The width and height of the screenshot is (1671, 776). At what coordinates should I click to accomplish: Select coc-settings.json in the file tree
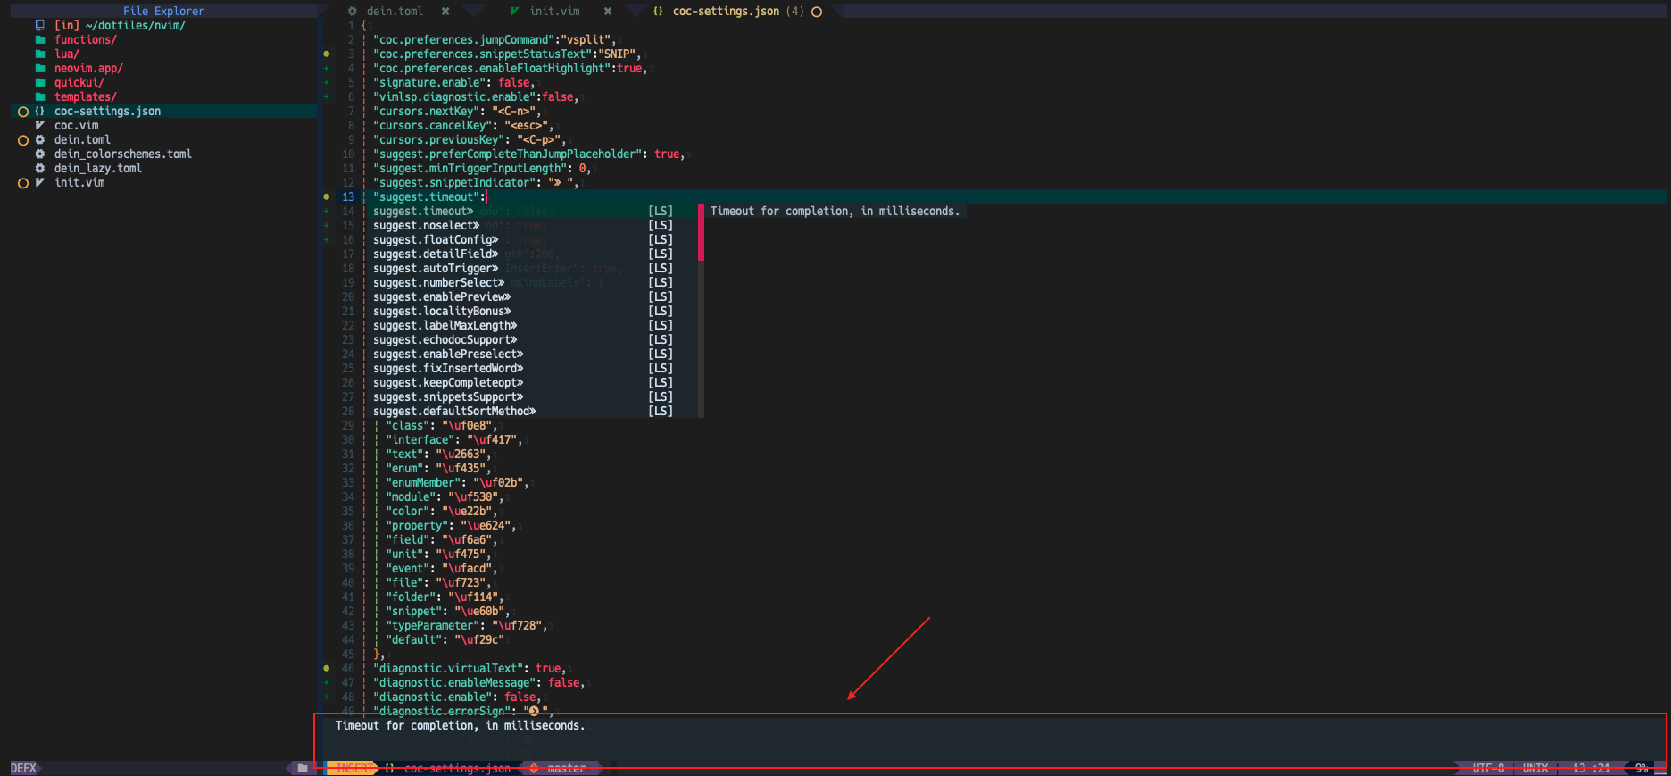pyautogui.click(x=107, y=112)
